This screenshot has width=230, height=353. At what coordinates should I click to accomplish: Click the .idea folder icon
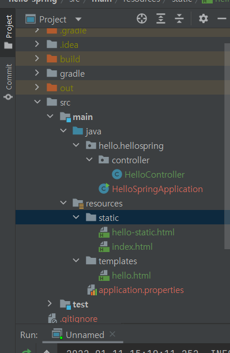click(x=52, y=44)
